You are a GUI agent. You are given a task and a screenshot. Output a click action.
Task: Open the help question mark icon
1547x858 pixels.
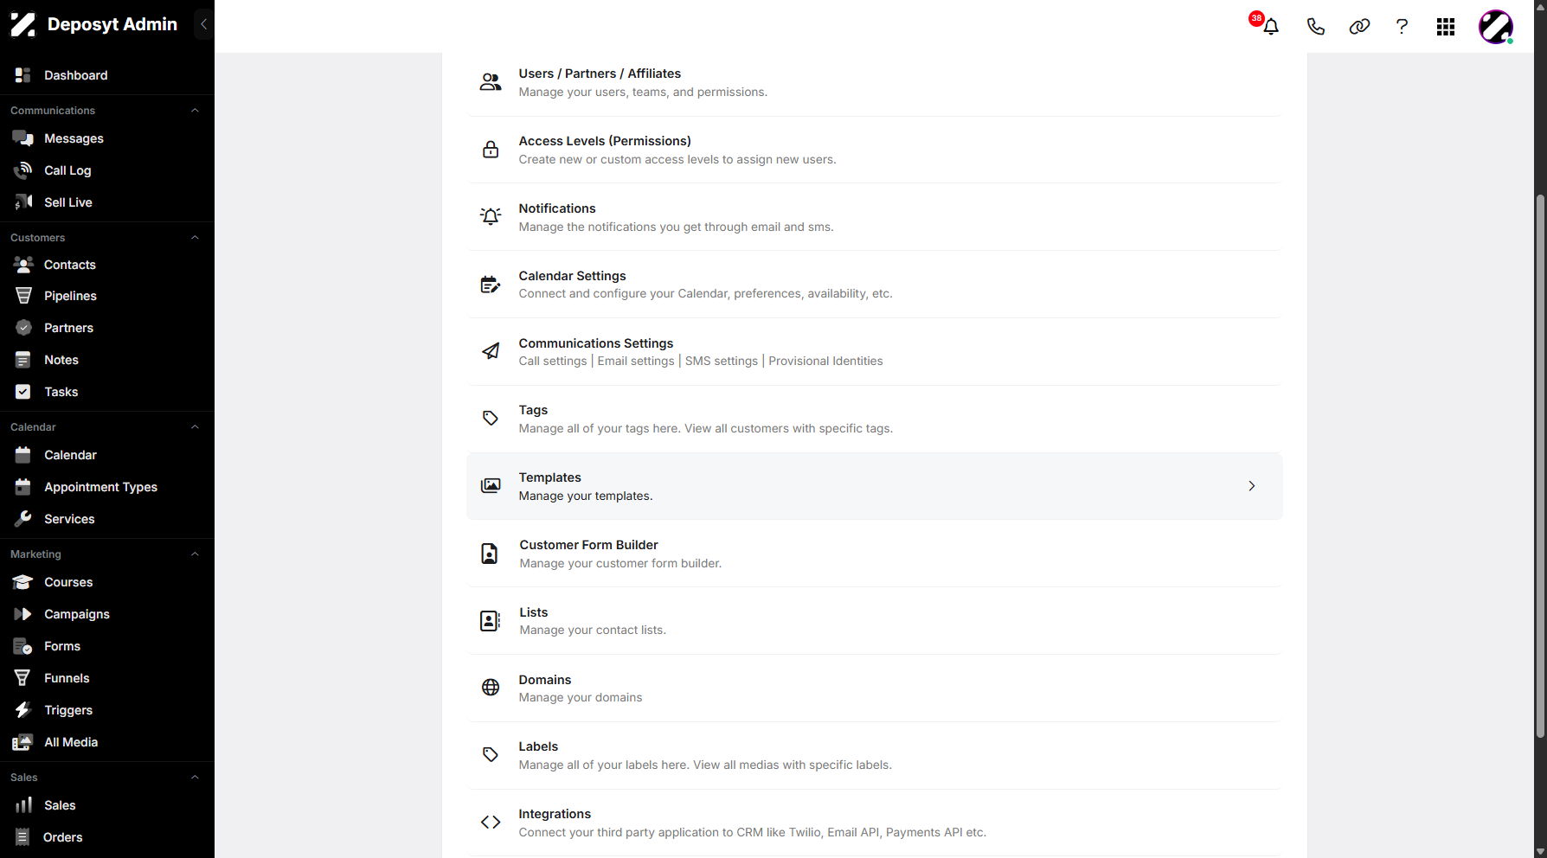tap(1402, 27)
